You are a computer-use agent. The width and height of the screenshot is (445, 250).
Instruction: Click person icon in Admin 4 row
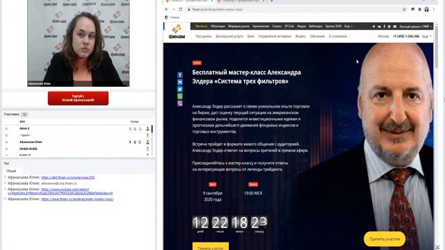(147, 128)
